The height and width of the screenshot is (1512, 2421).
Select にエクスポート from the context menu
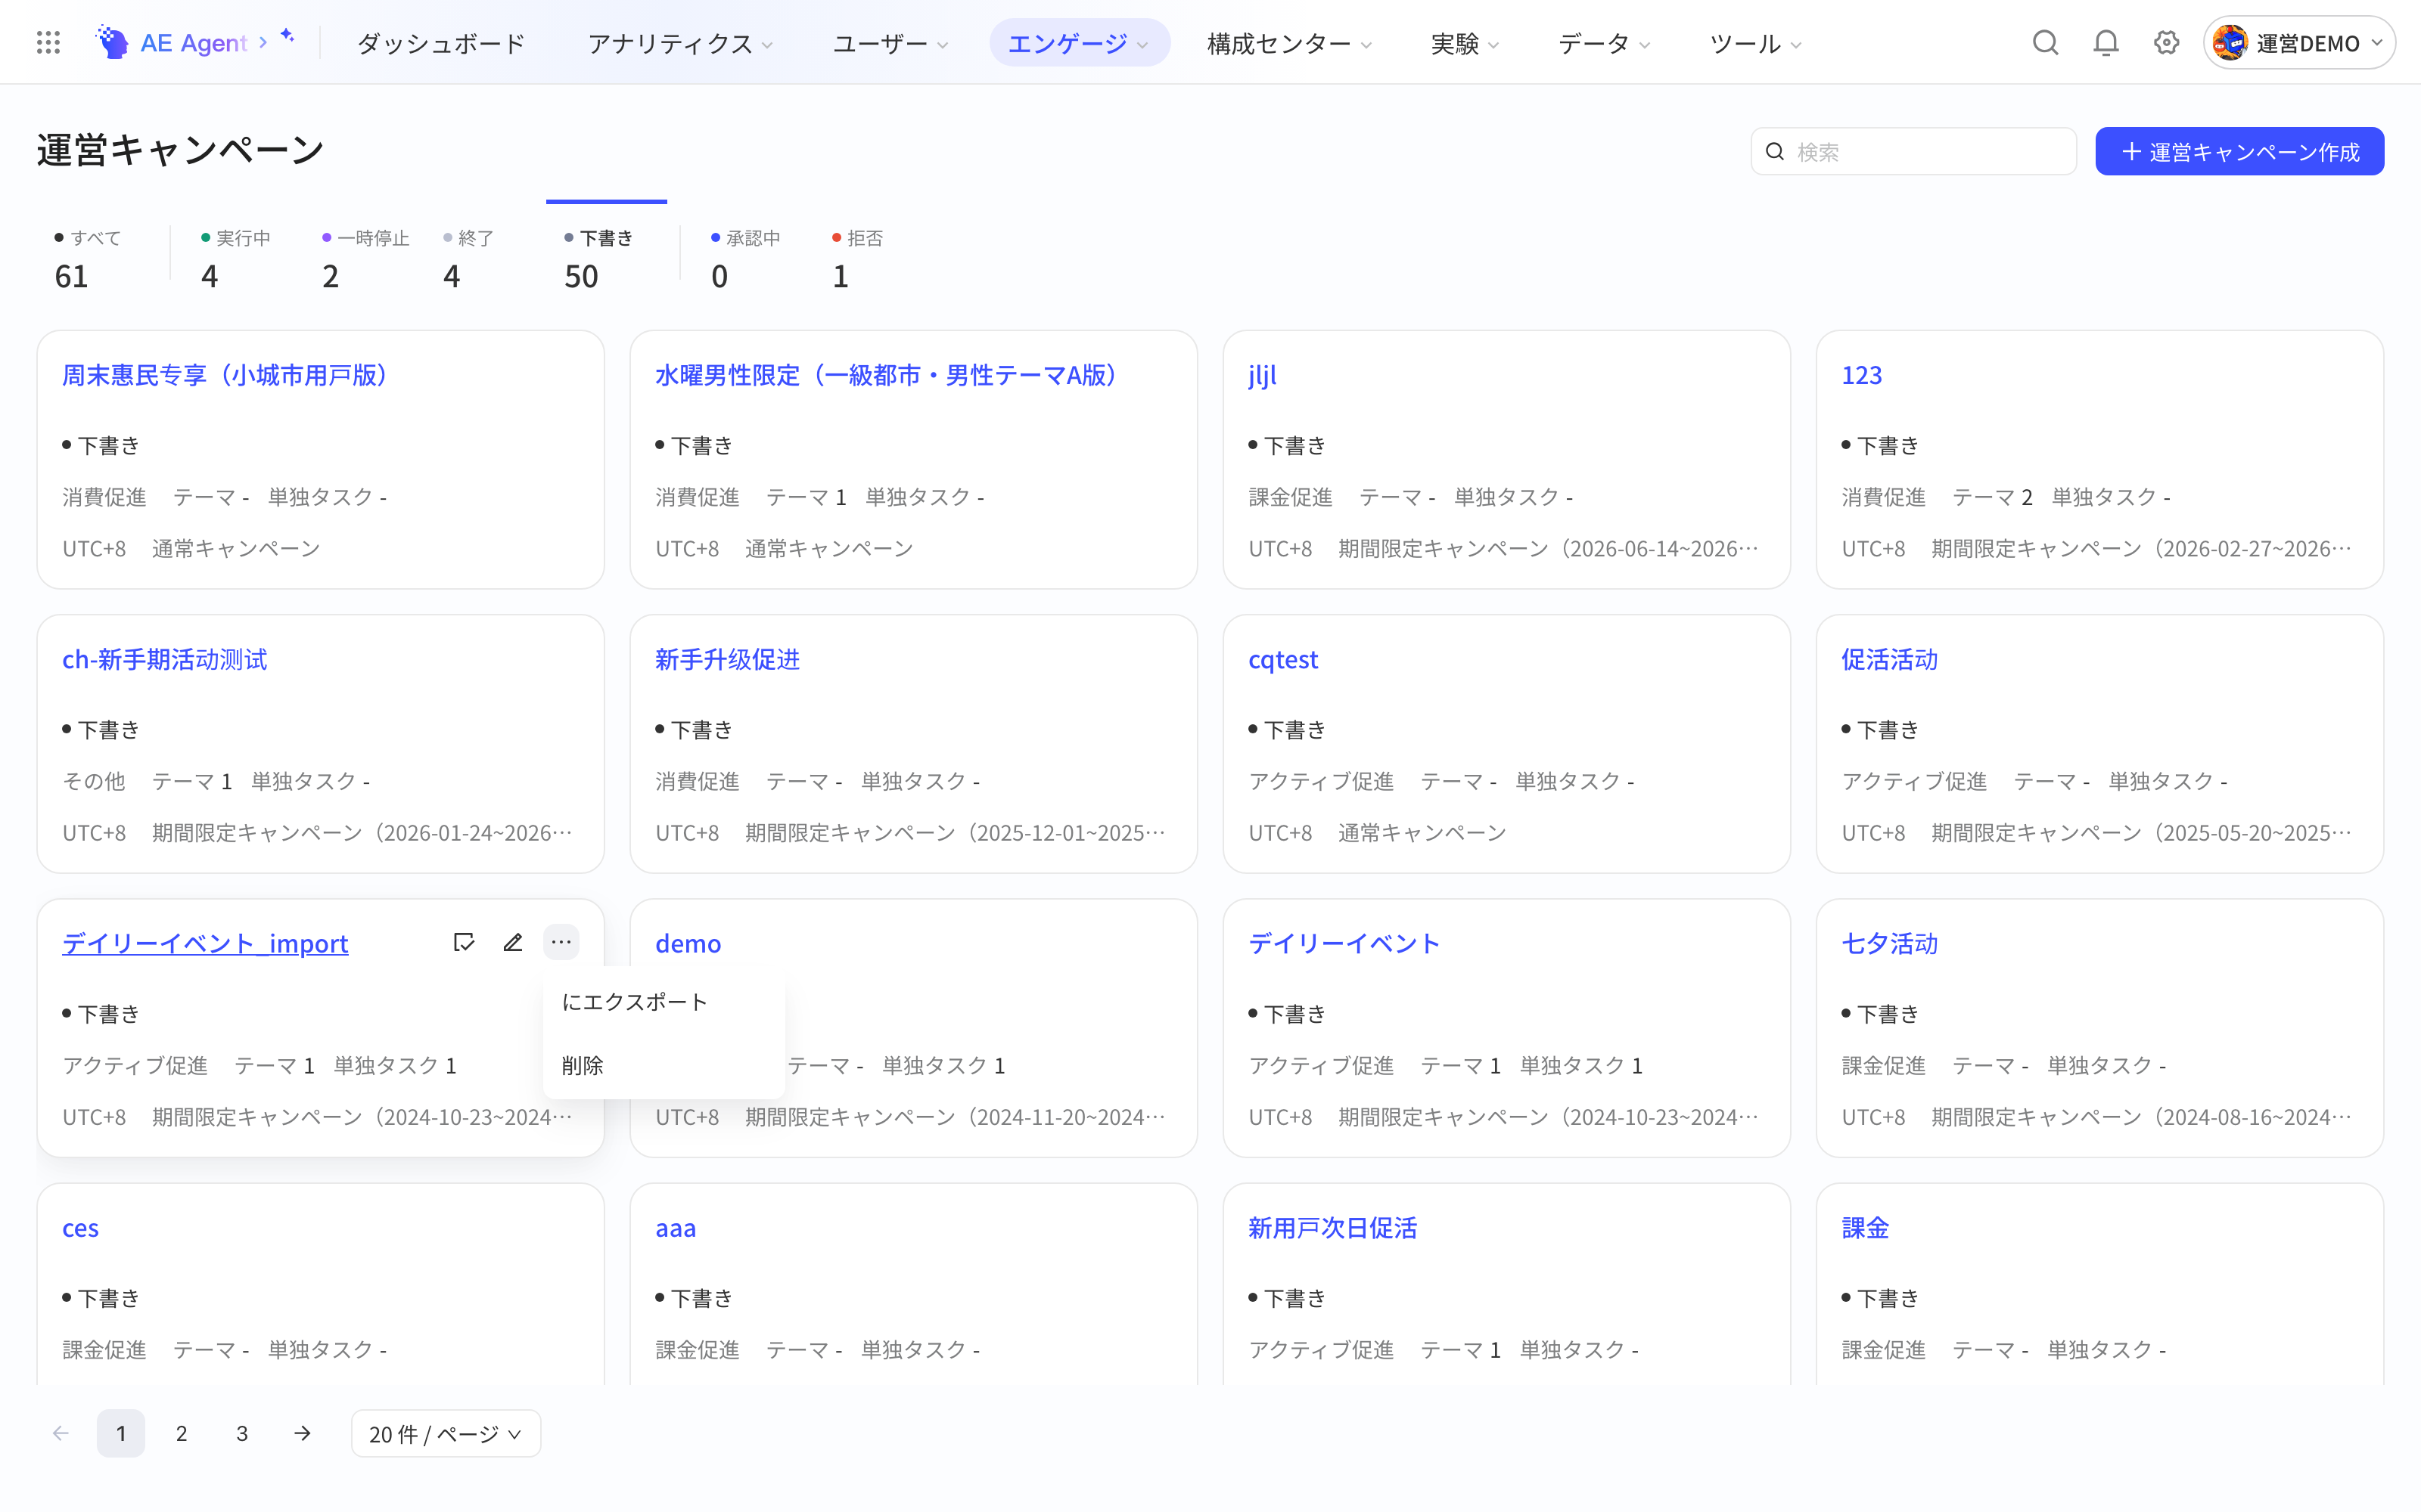click(x=664, y=1002)
